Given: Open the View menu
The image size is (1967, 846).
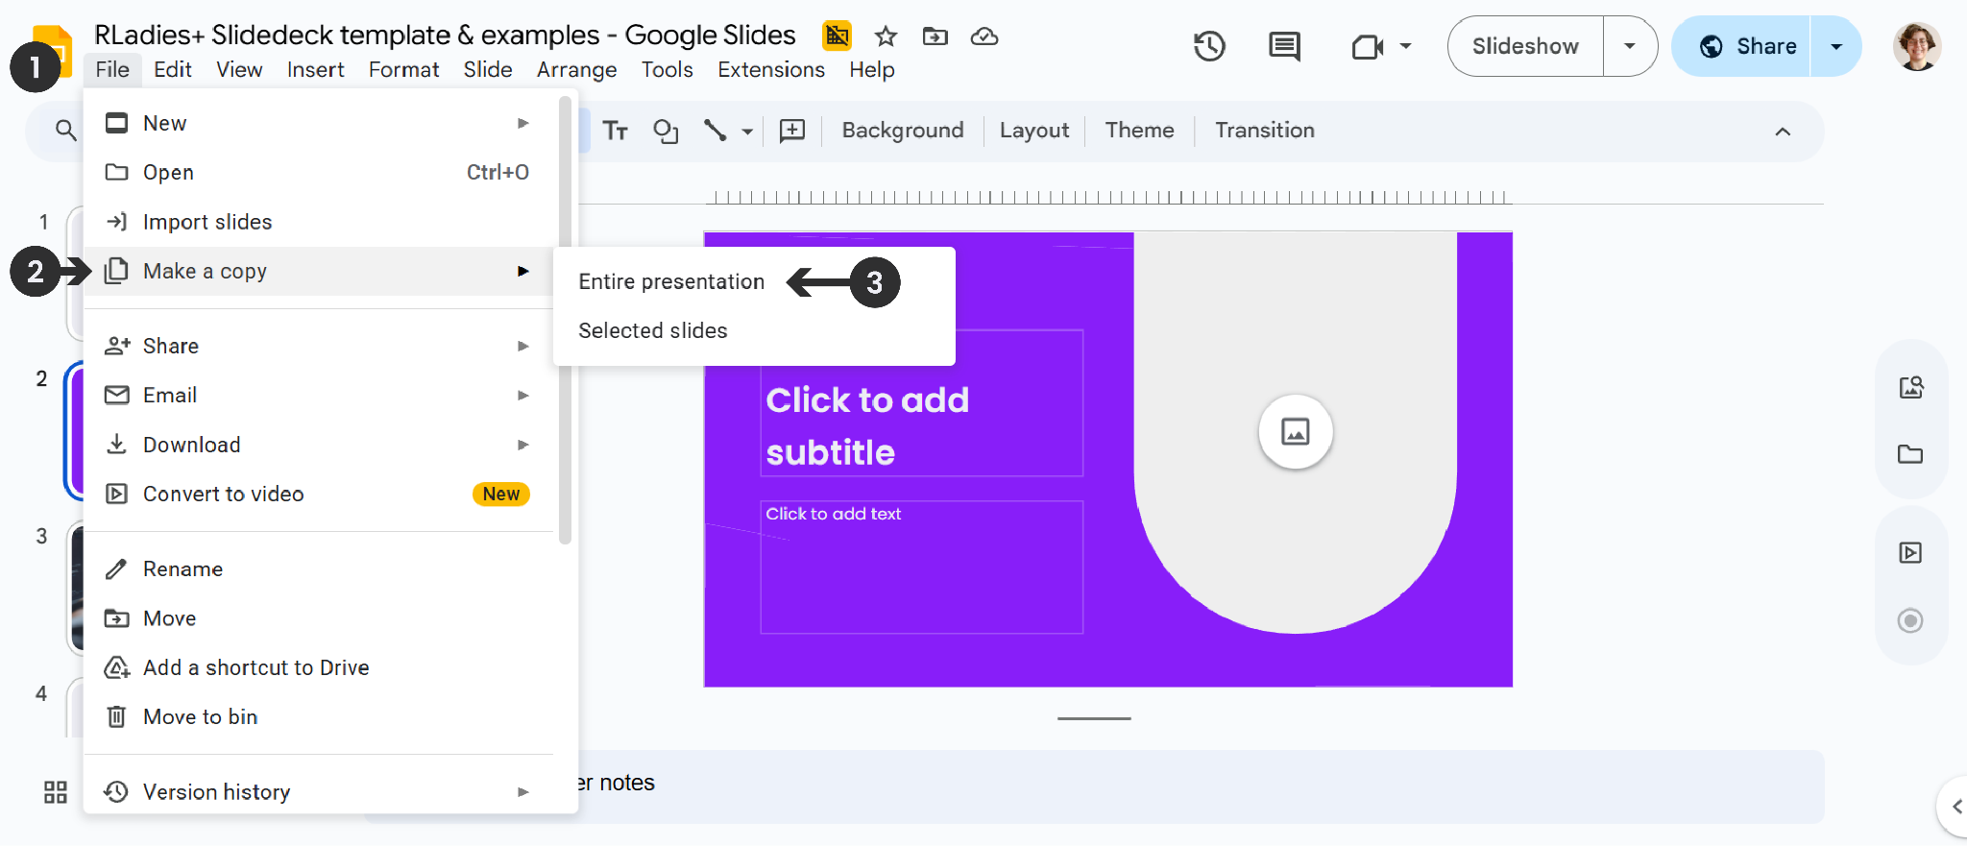Looking at the screenshot, I should click(x=239, y=70).
